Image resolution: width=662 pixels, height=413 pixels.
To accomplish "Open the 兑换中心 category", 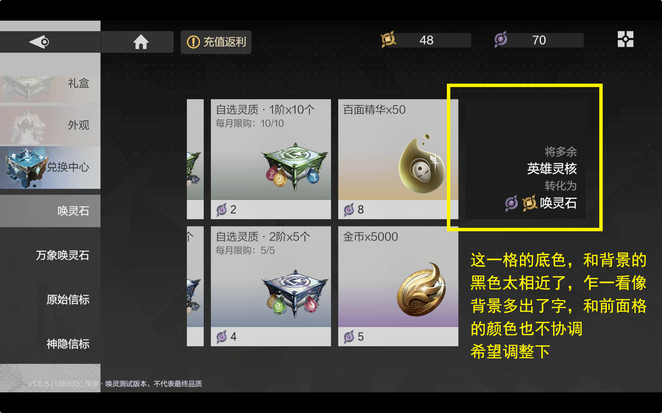I will pyautogui.click(x=50, y=167).
